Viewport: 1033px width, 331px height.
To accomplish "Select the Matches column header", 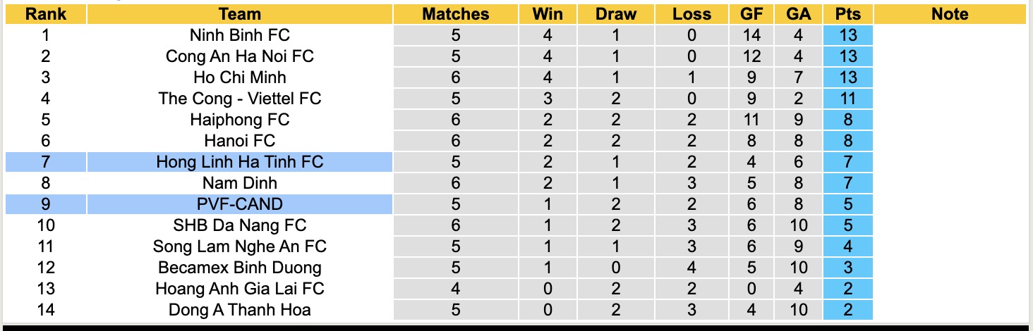I will tap(455, 14).
